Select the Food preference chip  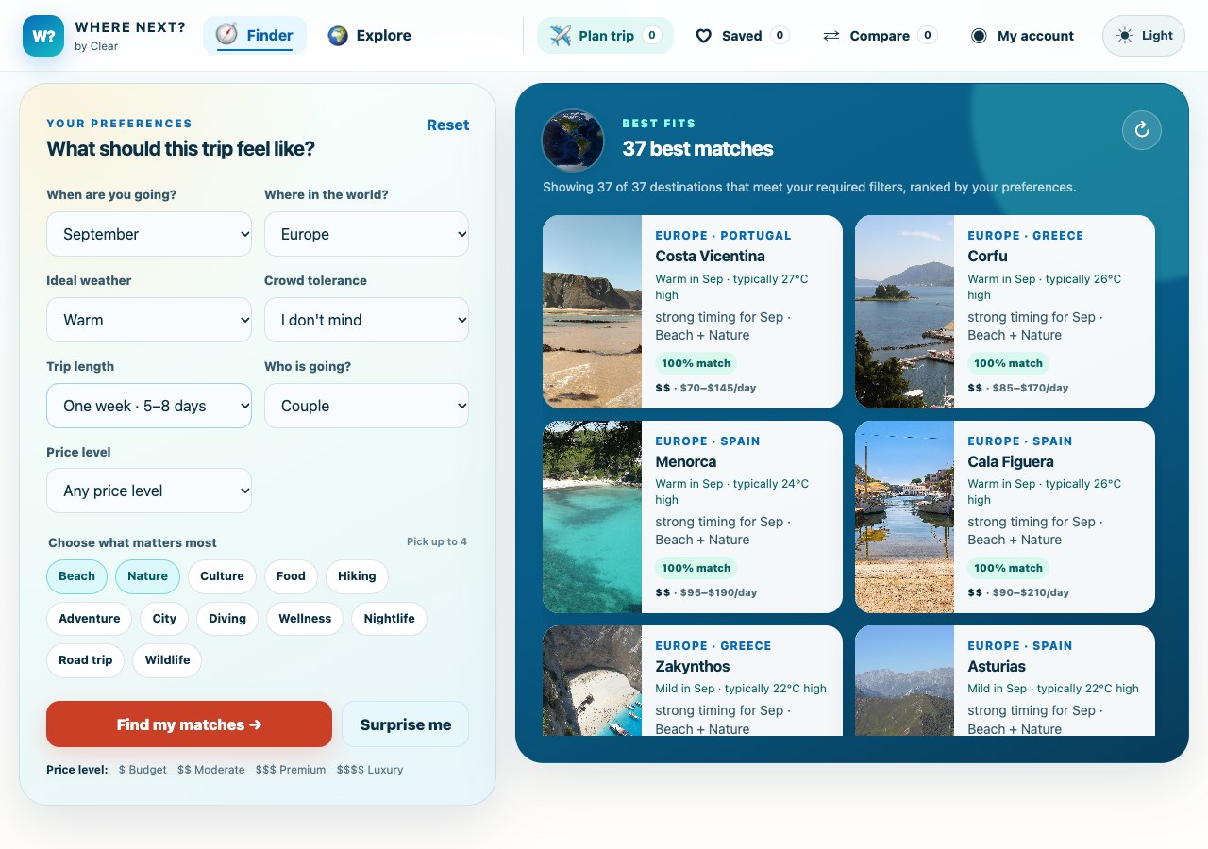coord(291,576)
